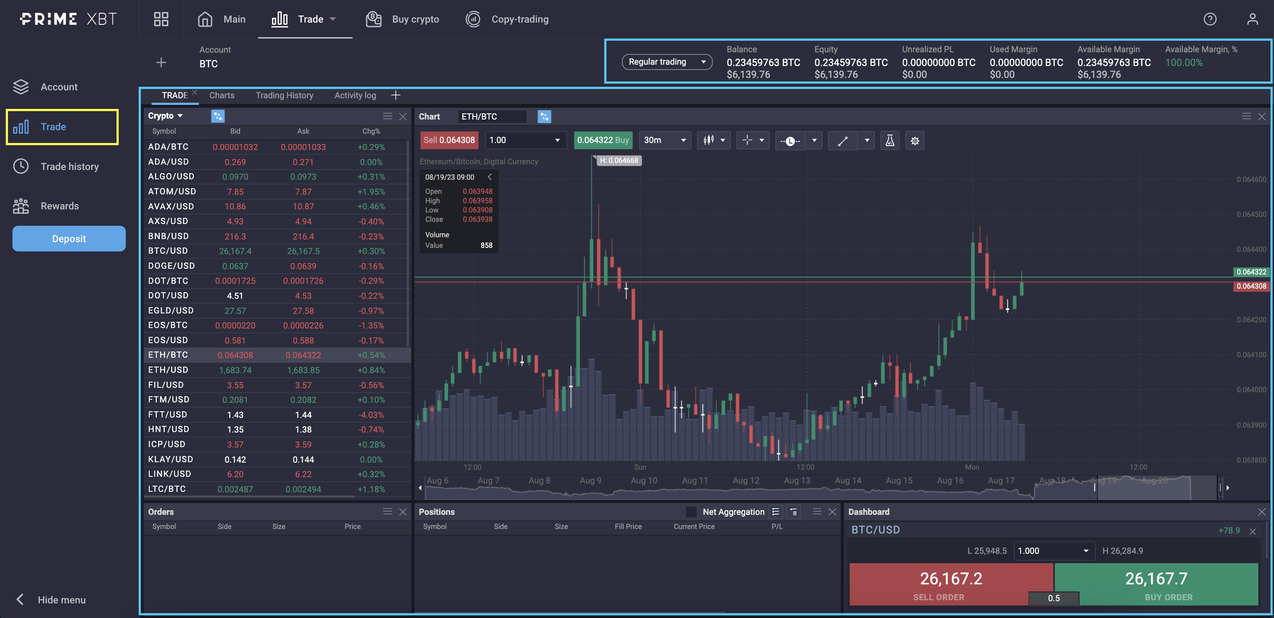This screenshot has height=618, width=1274.
Task: Open the chart settings gear
Action: coord(914,140)
